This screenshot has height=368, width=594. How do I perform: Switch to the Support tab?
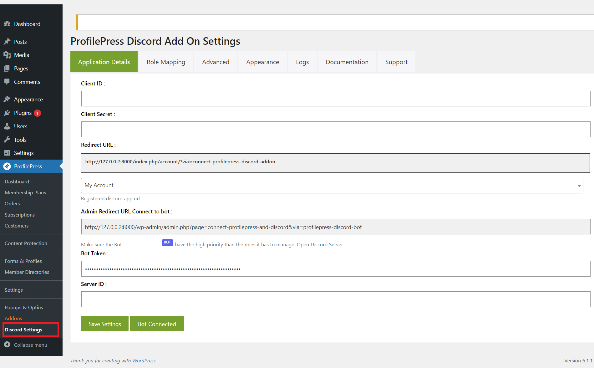[x=396, y=62]
